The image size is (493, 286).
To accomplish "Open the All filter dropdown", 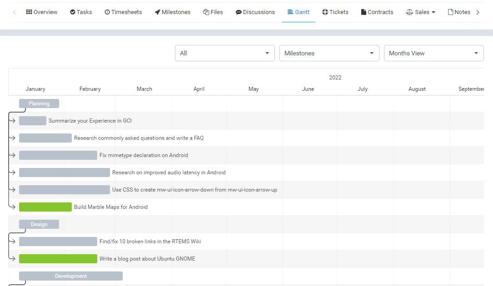I will tap(224, 53).
